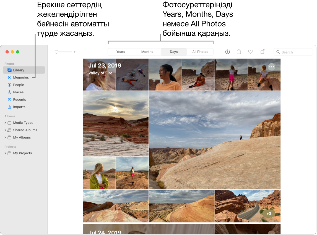
Task: Open photo of woman in pink shorts standing
Action: (x=231, y=75)
